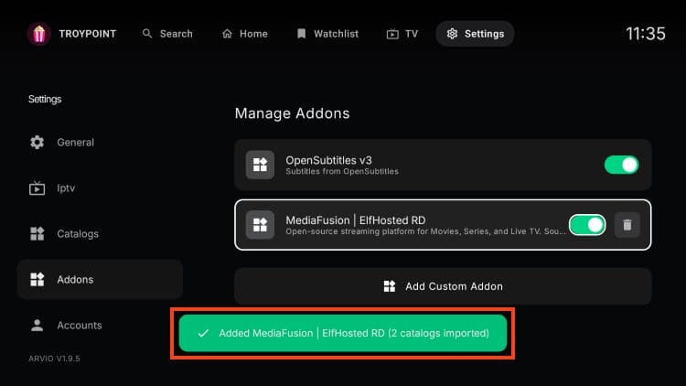Click the Subtitles from OpenSubtitles description
Image resolution: width=686 pixels, height=386 pixels.
point(342,172)
